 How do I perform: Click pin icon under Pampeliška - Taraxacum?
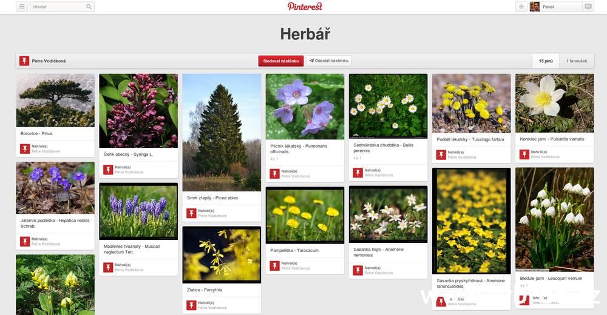[x=274, y=266]
